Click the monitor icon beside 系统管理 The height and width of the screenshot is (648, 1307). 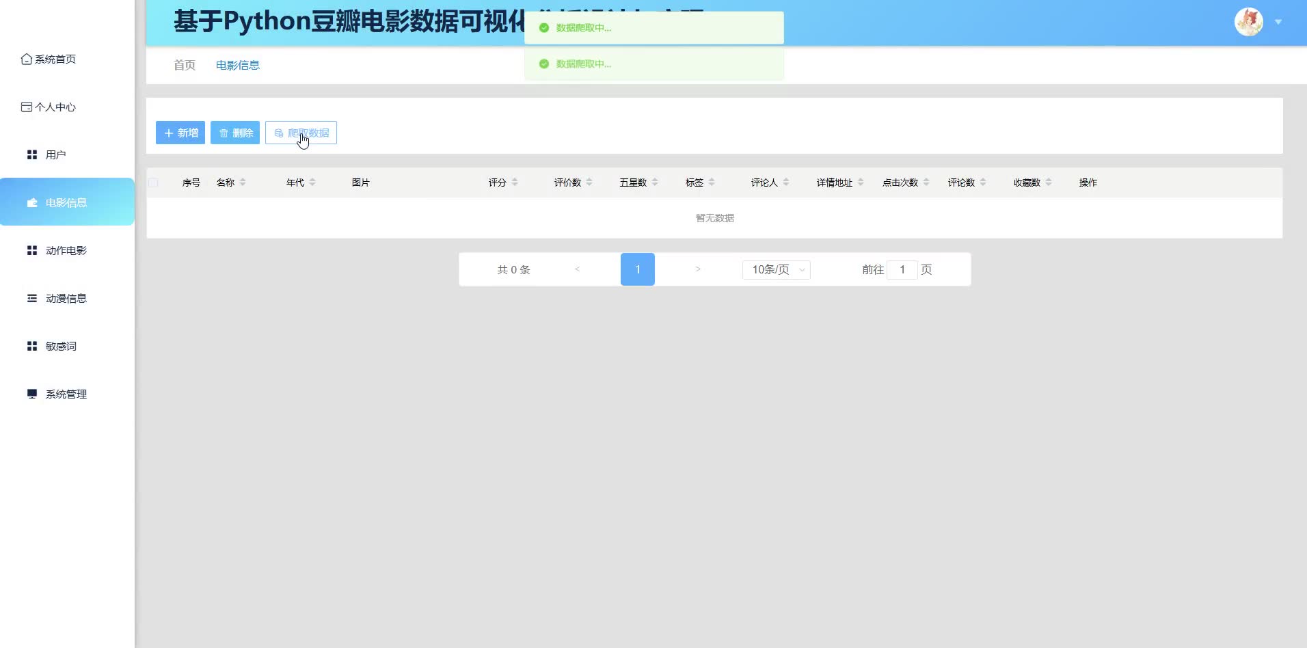pos(32,394)
